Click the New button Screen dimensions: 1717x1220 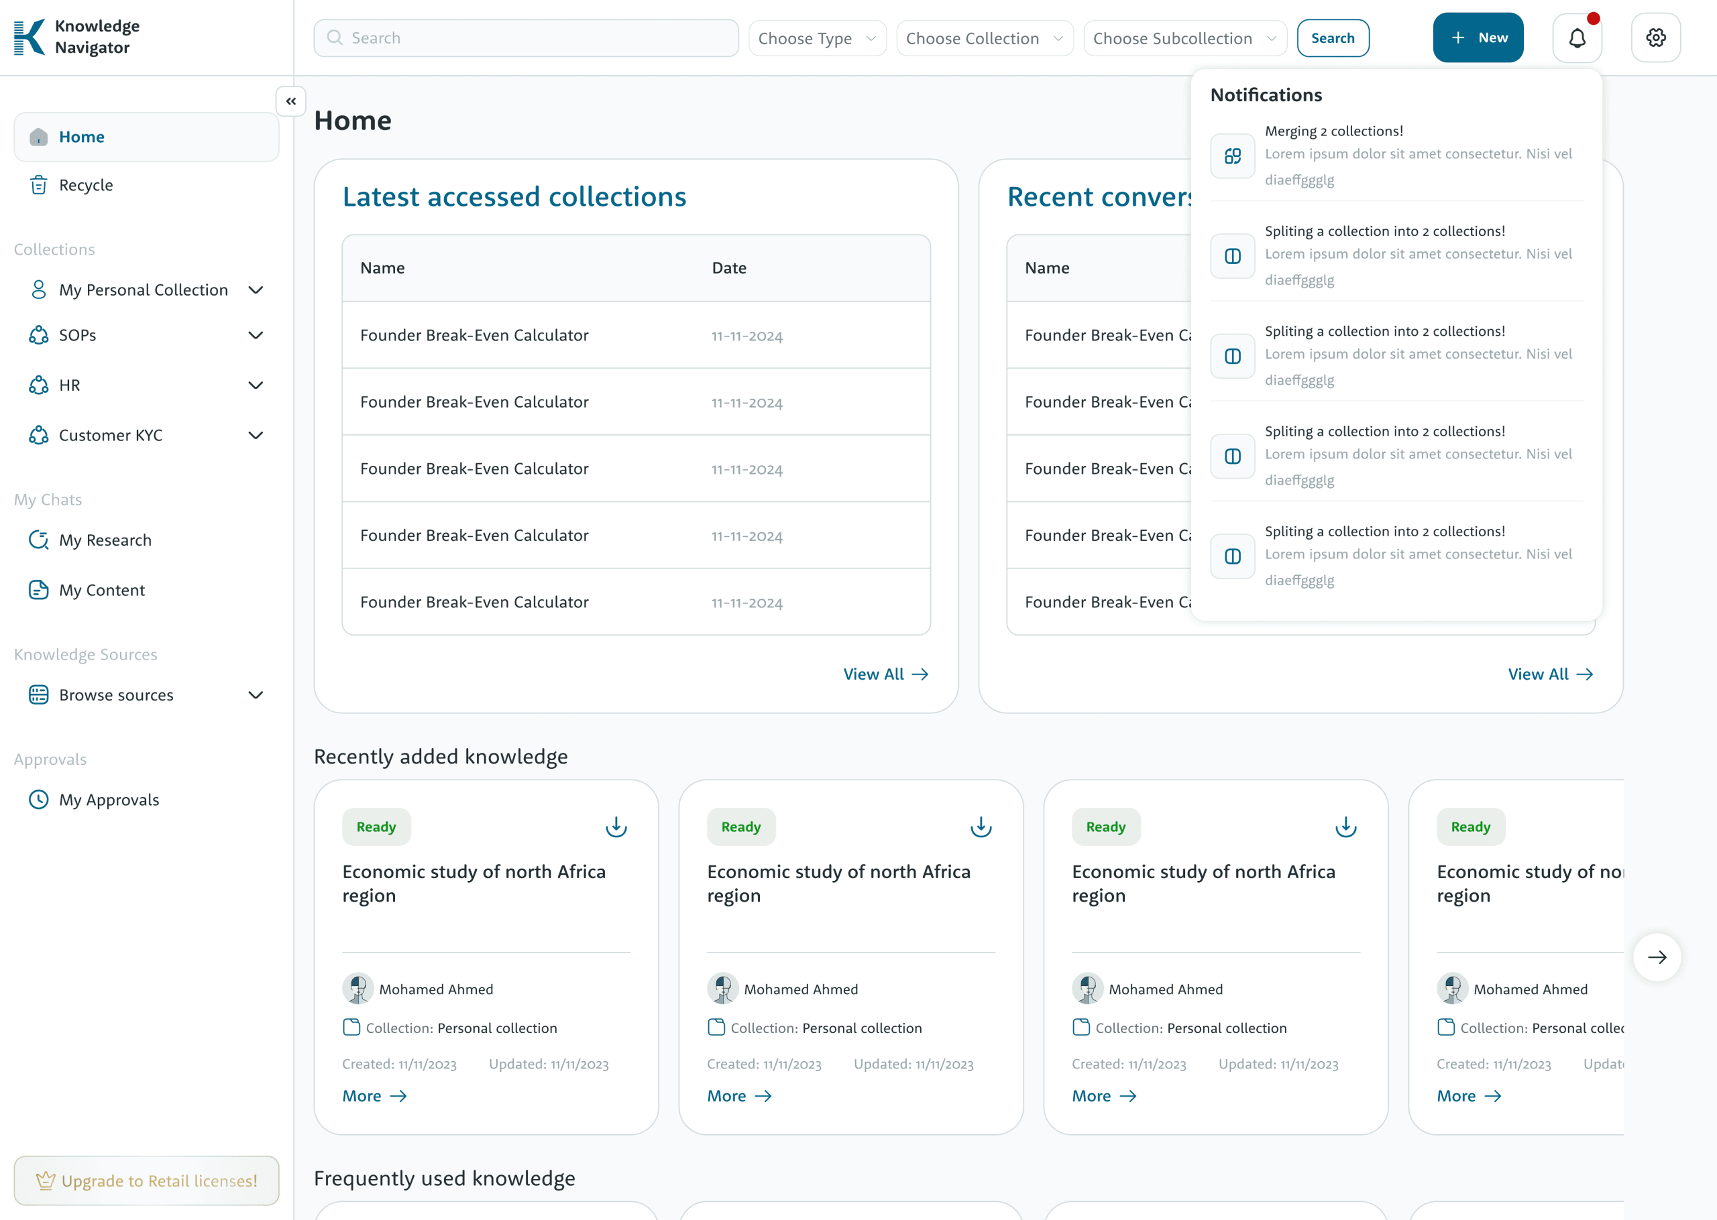point(1478,38)
